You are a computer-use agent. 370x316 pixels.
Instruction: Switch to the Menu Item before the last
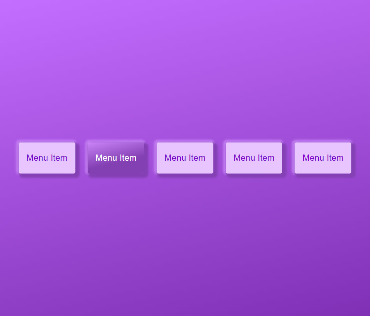(254, 158)
